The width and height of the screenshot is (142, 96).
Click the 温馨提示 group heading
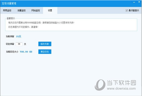[x=11, y=19]
